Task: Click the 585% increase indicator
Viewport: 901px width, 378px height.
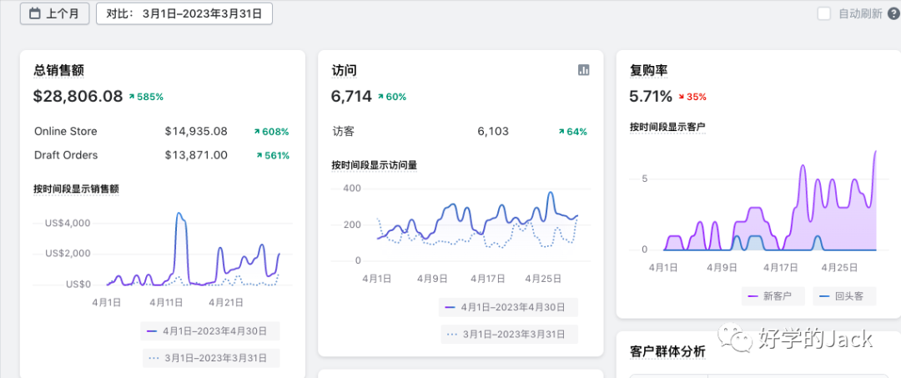Action: point(147,97)
